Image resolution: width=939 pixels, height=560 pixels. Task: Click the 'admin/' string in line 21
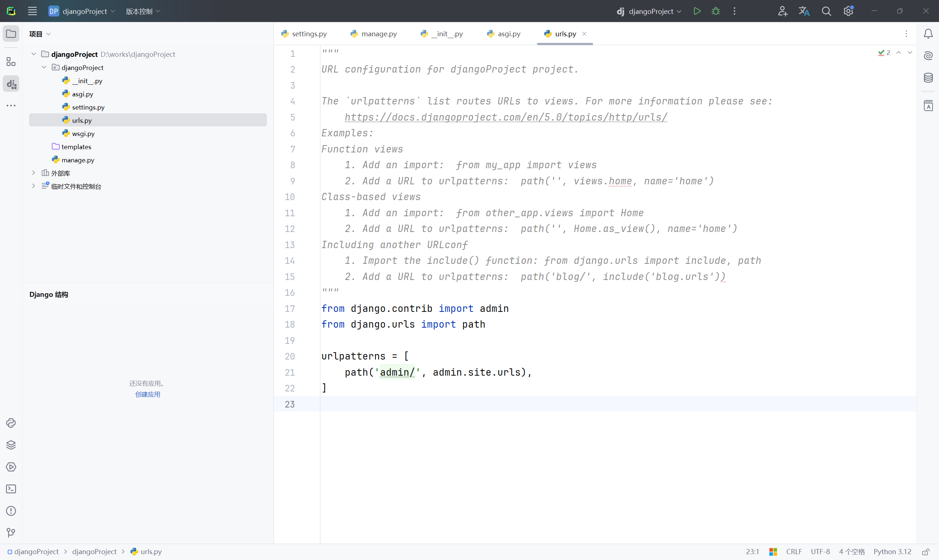point(397,372)
